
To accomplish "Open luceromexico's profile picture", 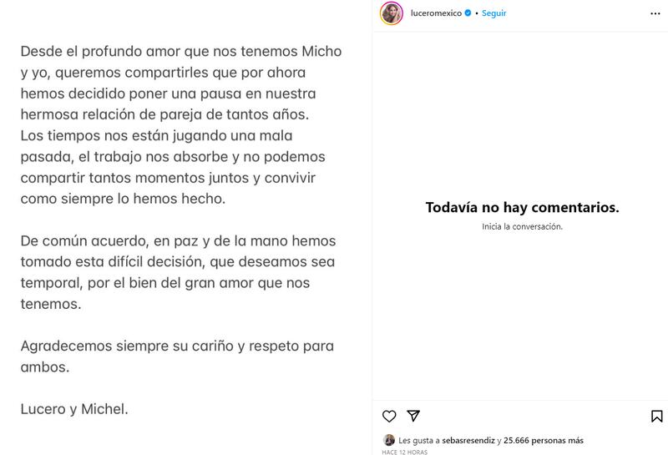I will (392, 13).
